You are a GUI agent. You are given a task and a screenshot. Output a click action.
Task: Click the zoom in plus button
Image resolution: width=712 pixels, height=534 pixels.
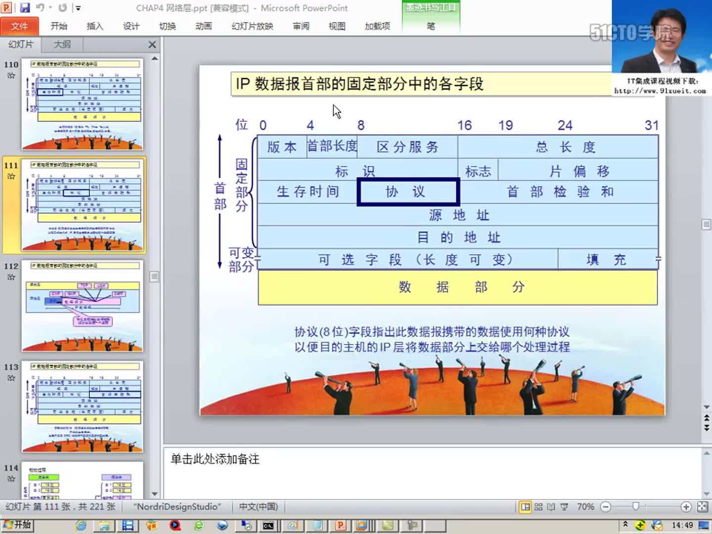[686, 507]
